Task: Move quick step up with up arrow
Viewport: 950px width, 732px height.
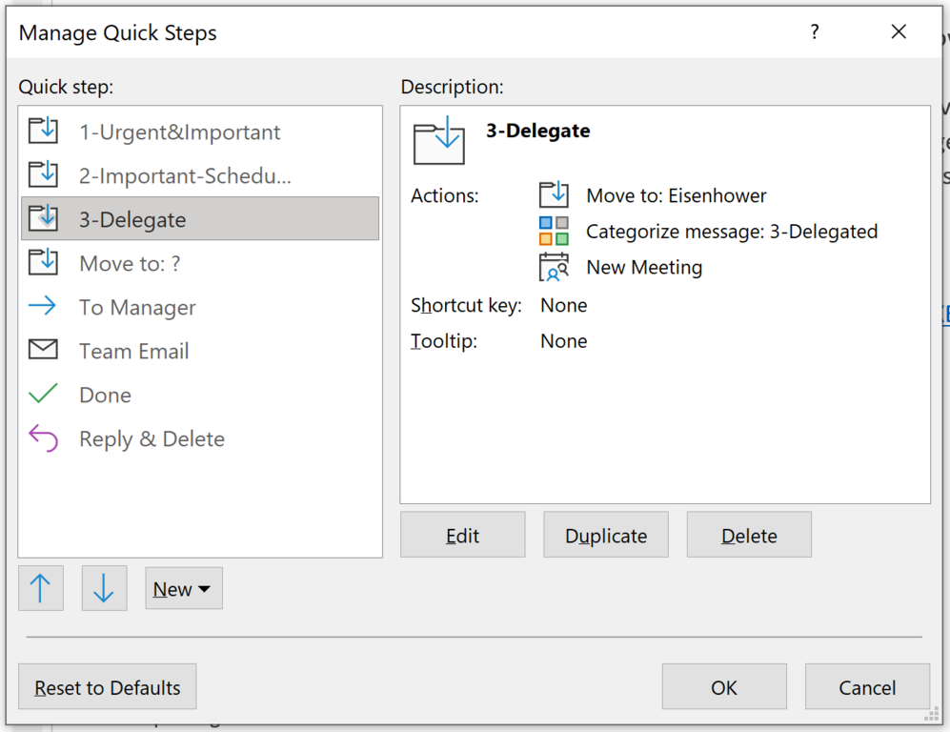Action: 41,588
